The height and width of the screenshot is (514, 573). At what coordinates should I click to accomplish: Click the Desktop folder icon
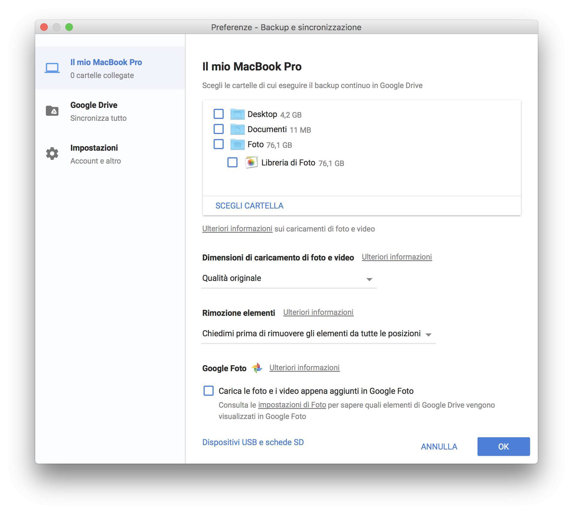[x=237, y=114]
